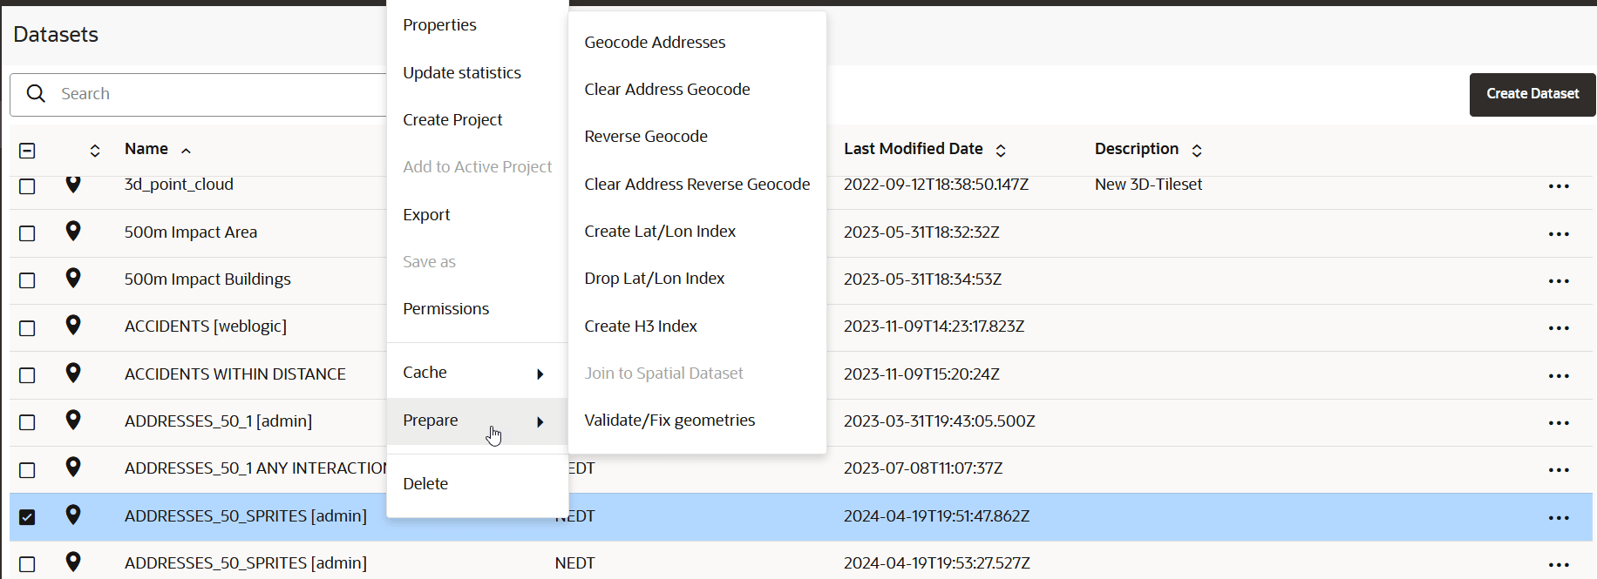Click the 500m Impact Area dataset name

pos(191,232)
